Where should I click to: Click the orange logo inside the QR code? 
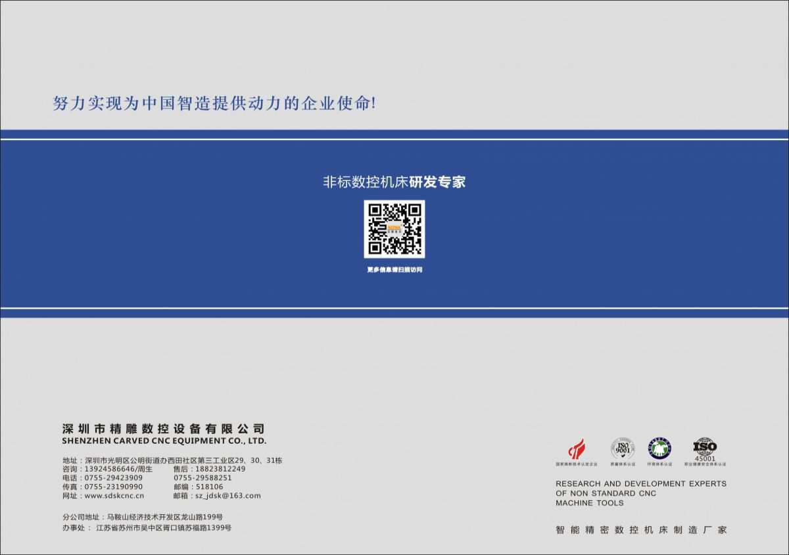394,229
